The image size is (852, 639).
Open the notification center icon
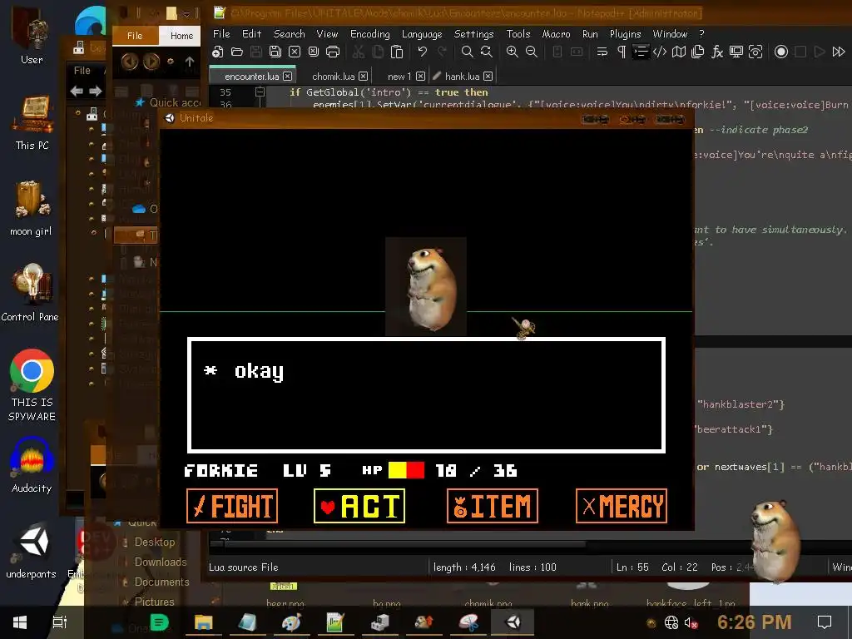(x=825, y=622)
